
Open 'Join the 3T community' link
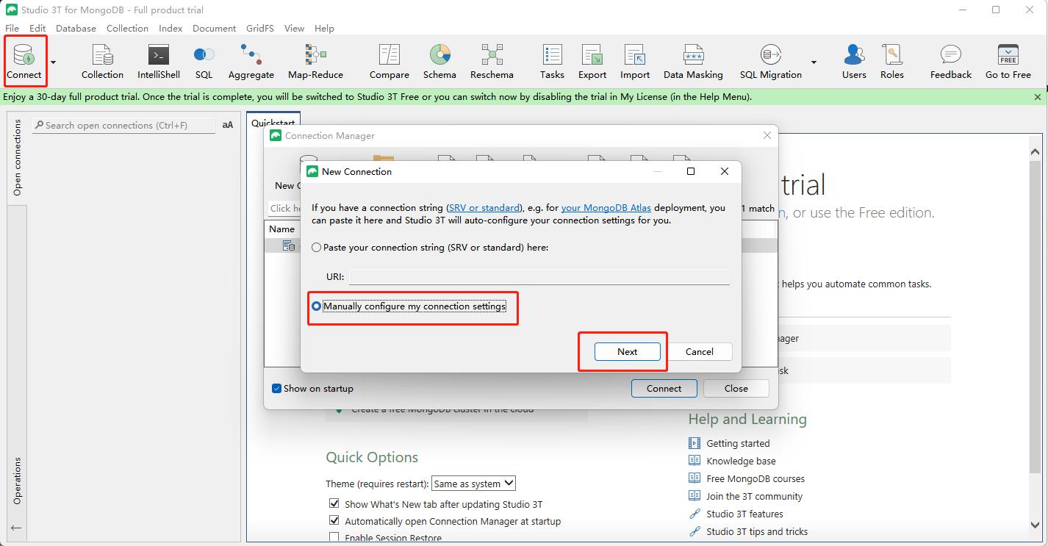click(754, 496)
